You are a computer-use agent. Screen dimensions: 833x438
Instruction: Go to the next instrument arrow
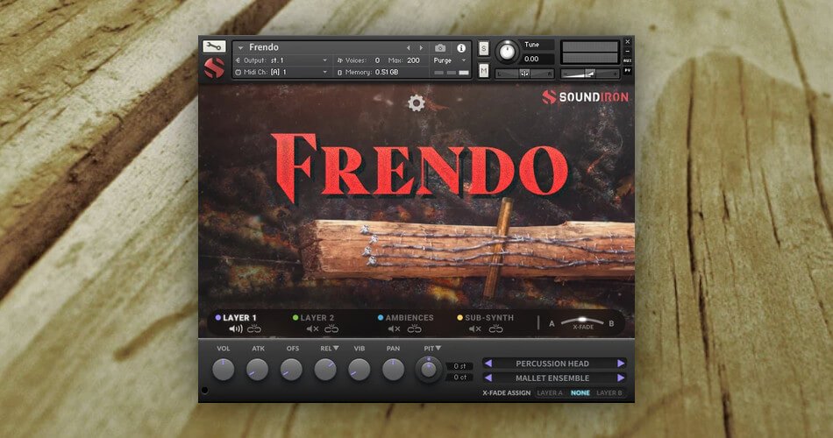coord(421,48)
